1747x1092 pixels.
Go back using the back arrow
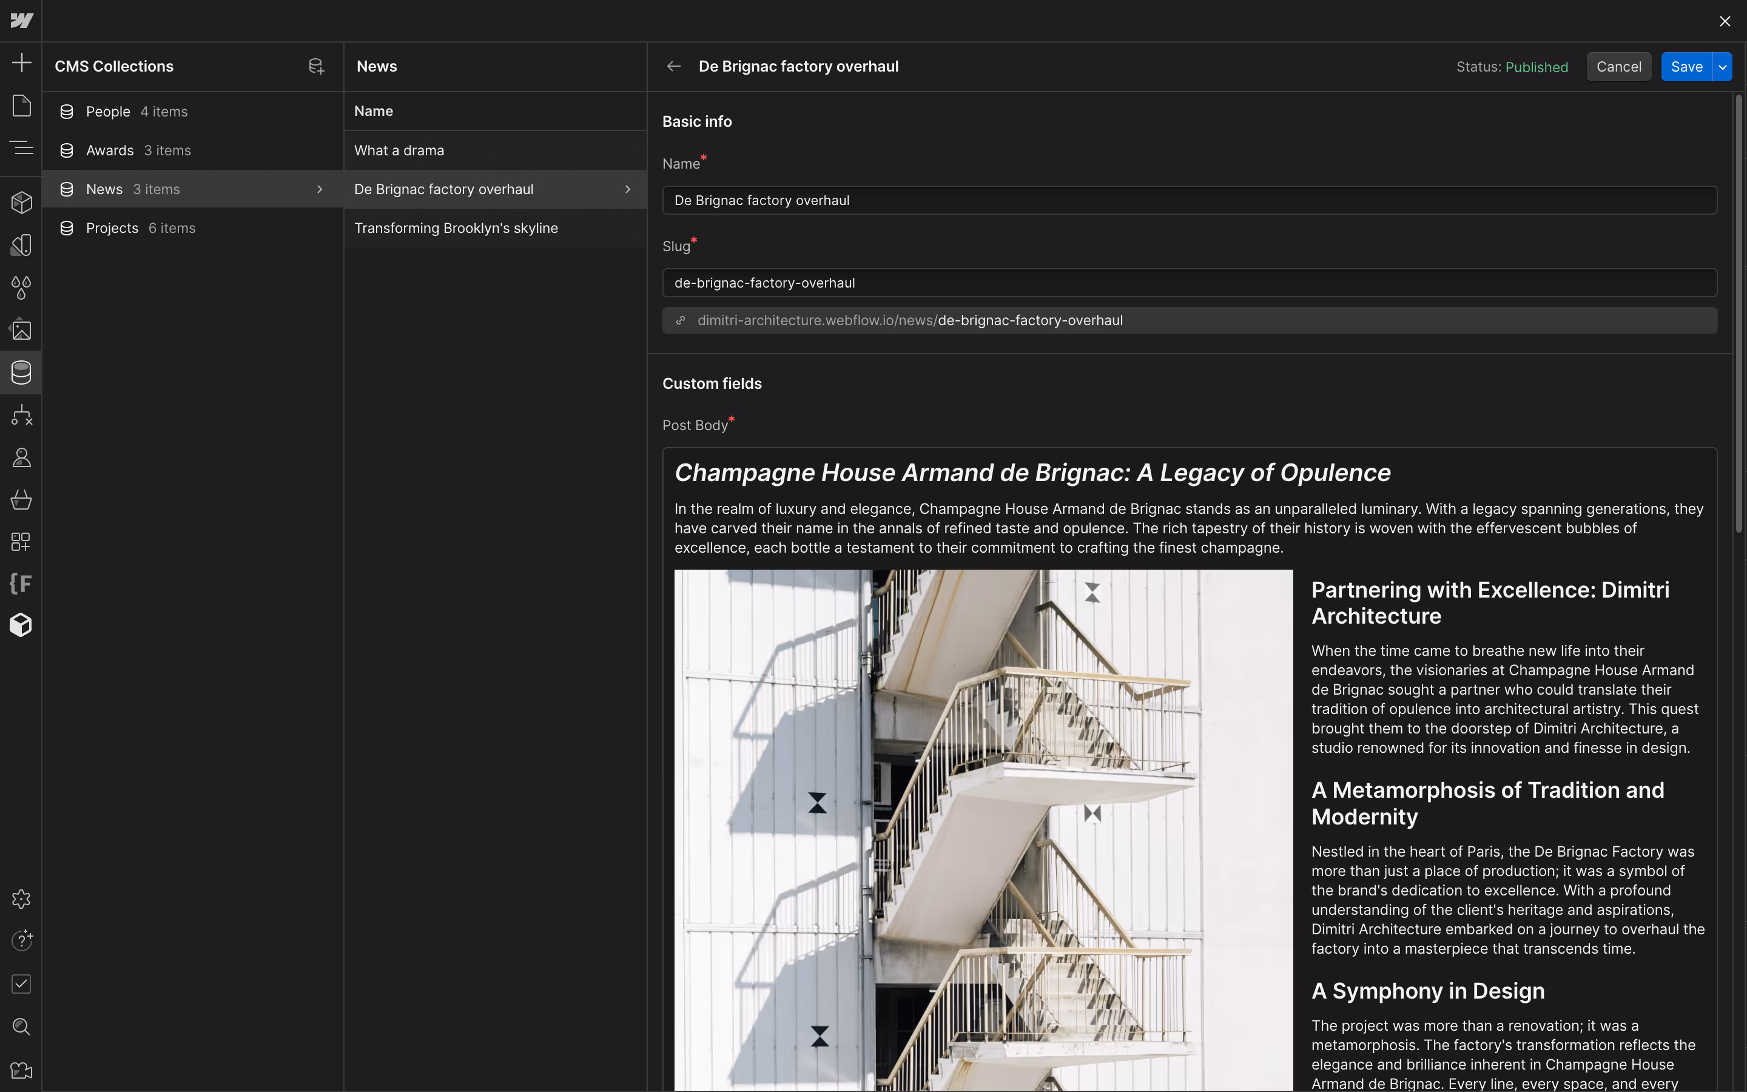(x=672, y=66)
